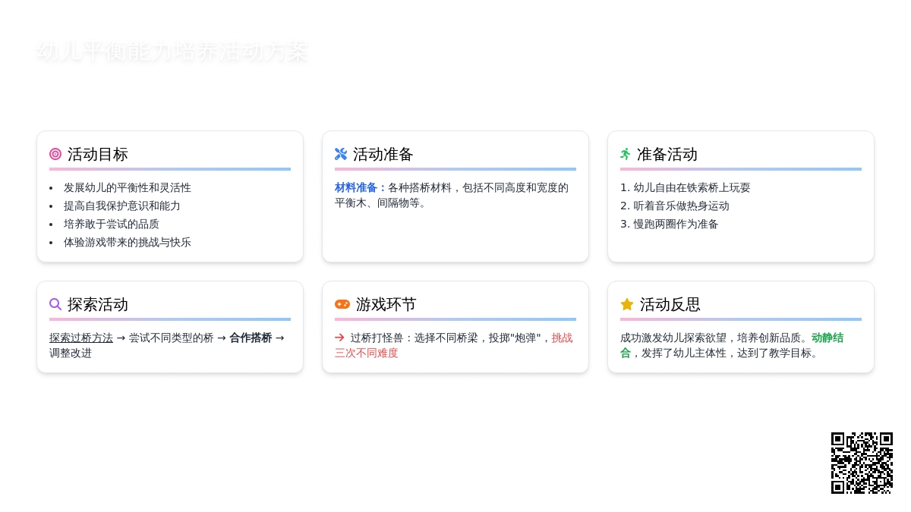Viewport: 911px width, 512px height.
Task: Click the text 调整改进
Action: [x=71, y=353]
